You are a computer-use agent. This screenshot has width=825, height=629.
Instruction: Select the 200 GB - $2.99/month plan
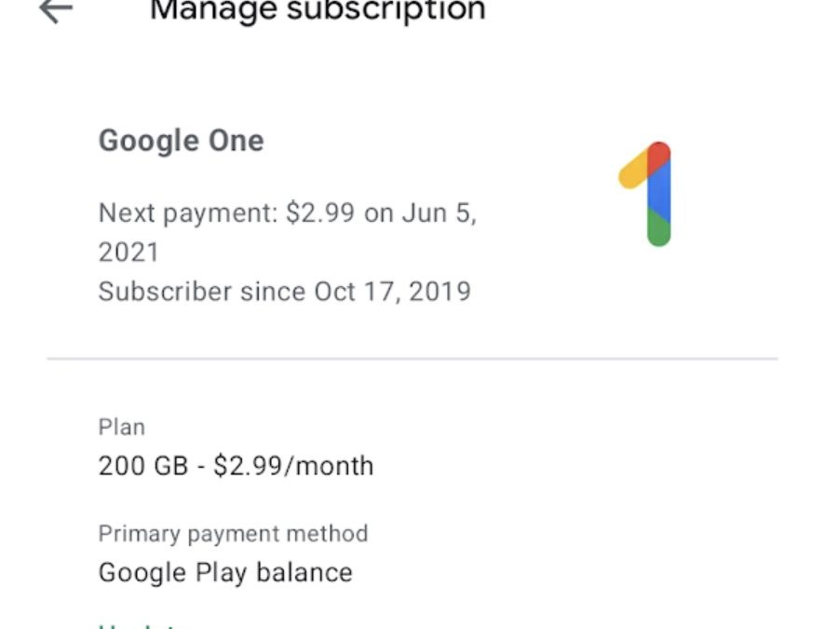[236, 465]
